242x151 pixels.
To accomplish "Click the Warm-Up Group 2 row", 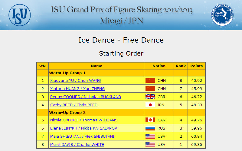I will point(121,112).
